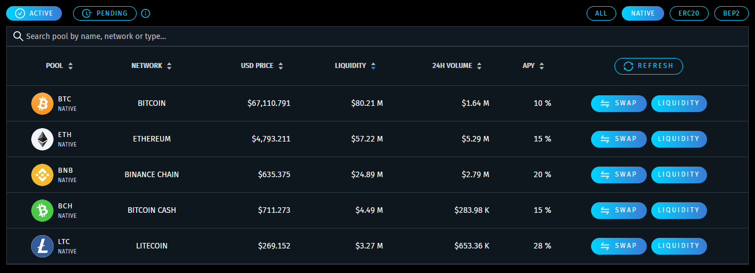Click the $269.152 price value
Viewport: 755px width, 273px height.
[x=274, y=246]
